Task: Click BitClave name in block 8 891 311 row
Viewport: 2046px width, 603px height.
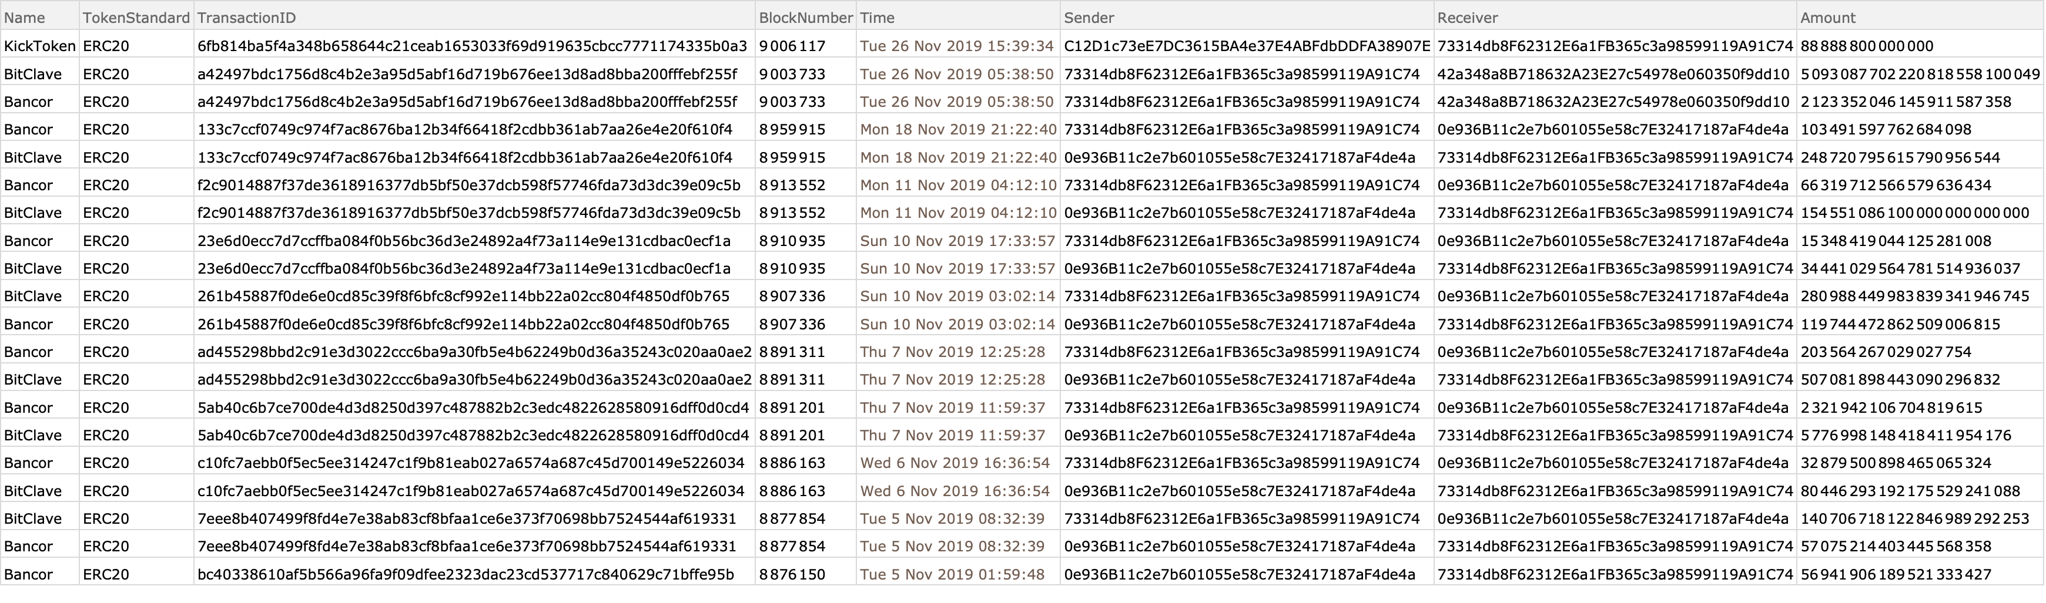Action: [x=32, y=379]
